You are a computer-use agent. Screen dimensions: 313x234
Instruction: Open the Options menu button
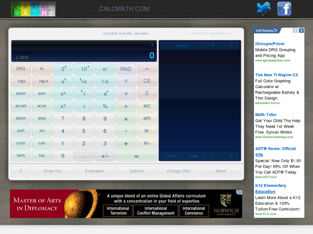136,171
